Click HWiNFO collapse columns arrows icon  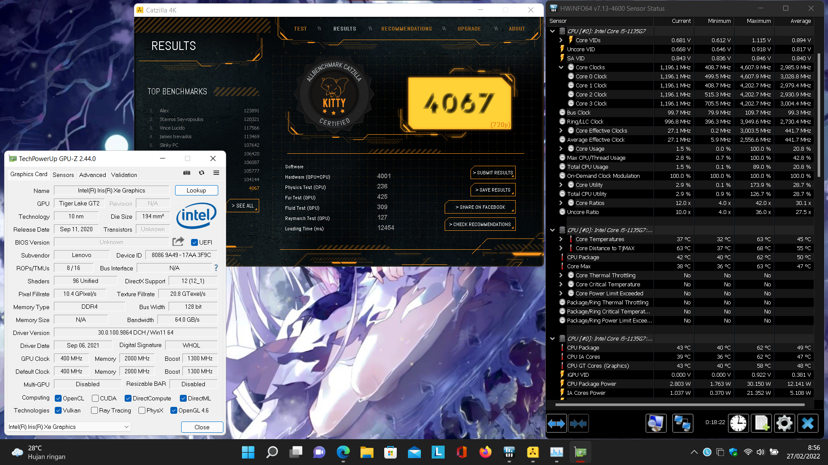(x=578, y=424)
